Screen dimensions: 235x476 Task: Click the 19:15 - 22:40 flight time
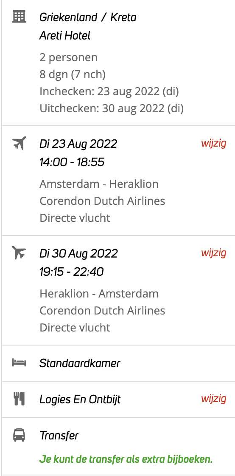pyautogui.click(x=71, y=272)
